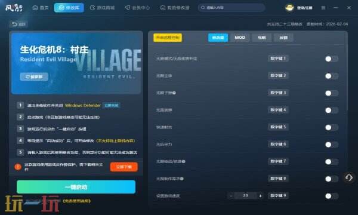Open the 会员中心 member center tab
Viewport: 358px width, 215px height.
tap(137, 8)
